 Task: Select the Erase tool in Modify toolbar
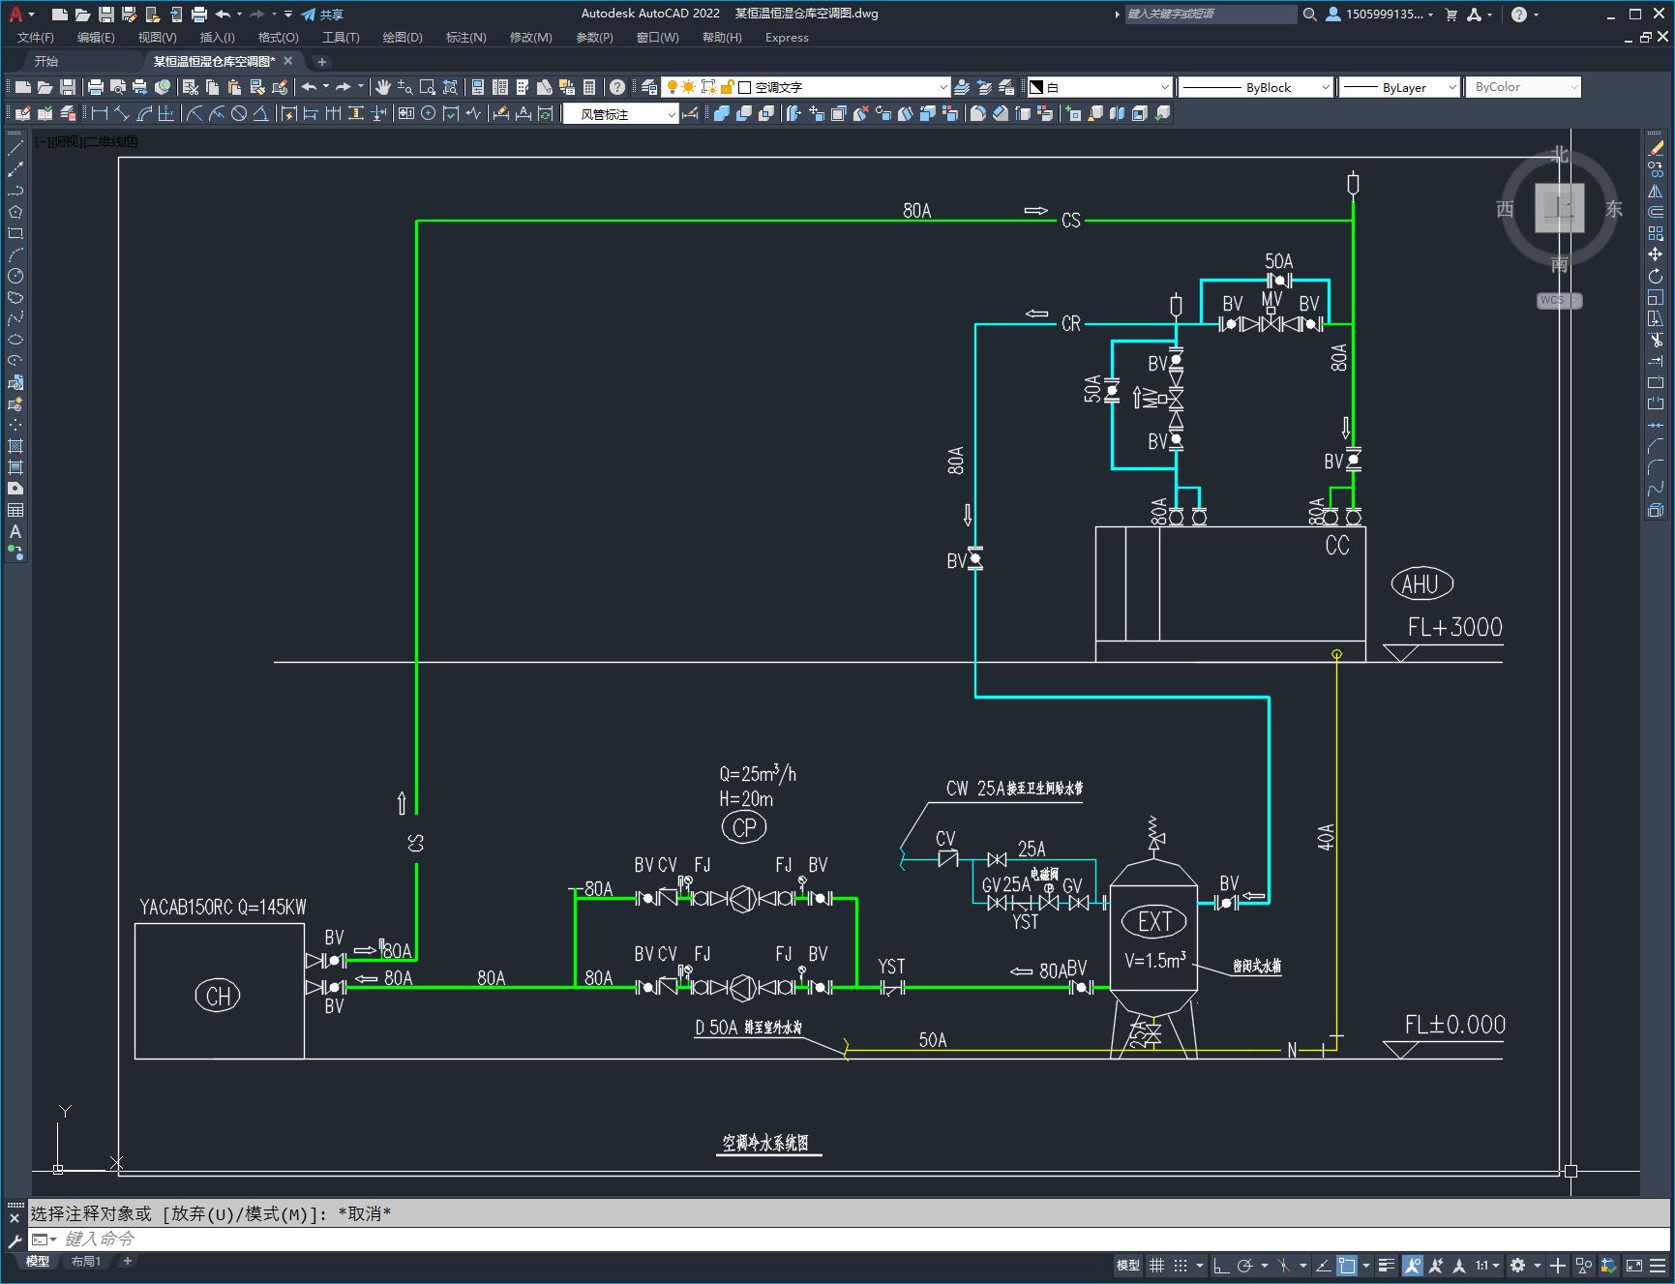coord(1656,148)
